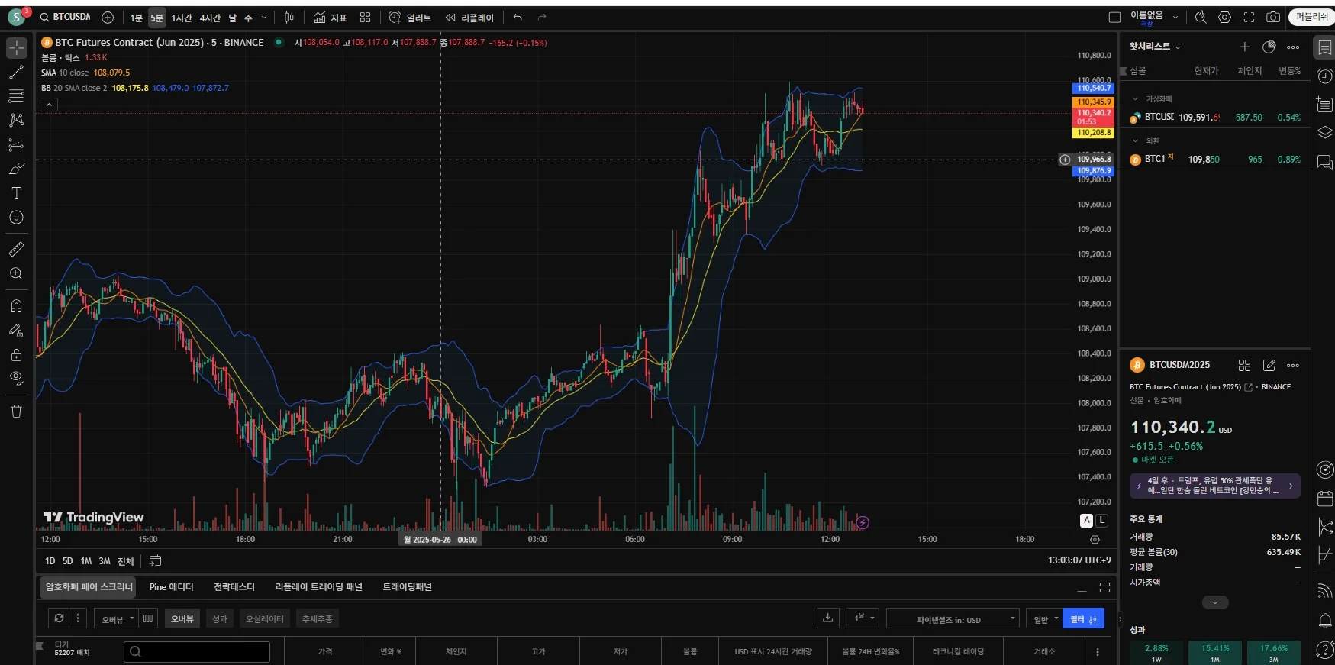Screen dimensions: 1335x665
Task: Open the watchlist advanced view pie icon
Action: pyautogui.click(x=1269, y=47)
